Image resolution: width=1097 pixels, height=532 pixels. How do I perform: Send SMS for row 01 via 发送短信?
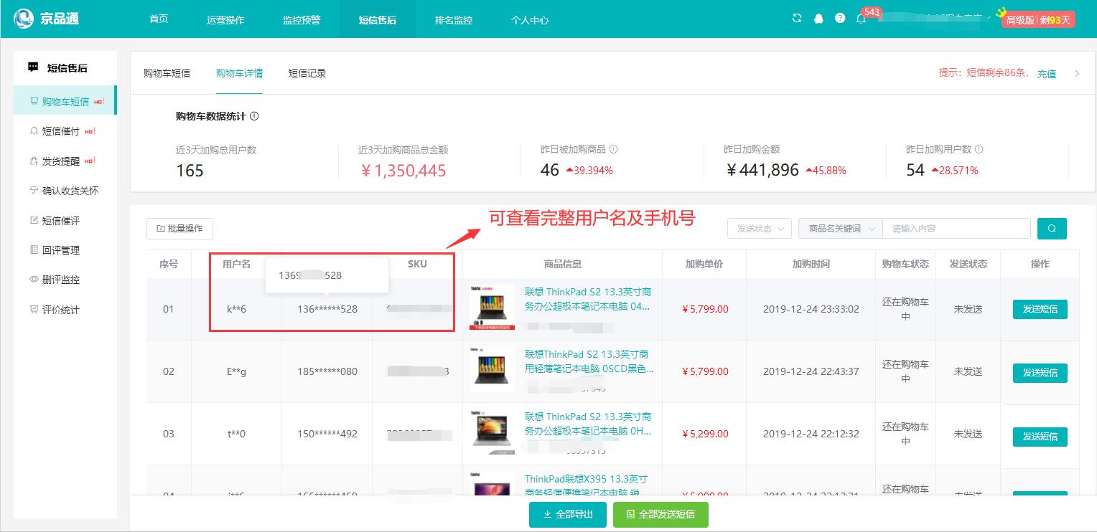coord(1040,309)
